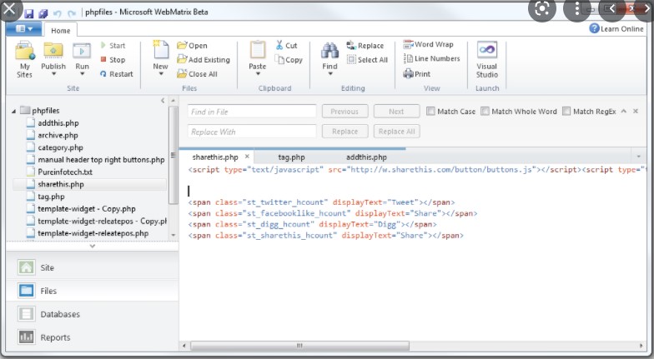Viewport: 654px width, 359px height.
Task: Enable Match Whole Word checkbox
Action: click(x=485, y=112)
